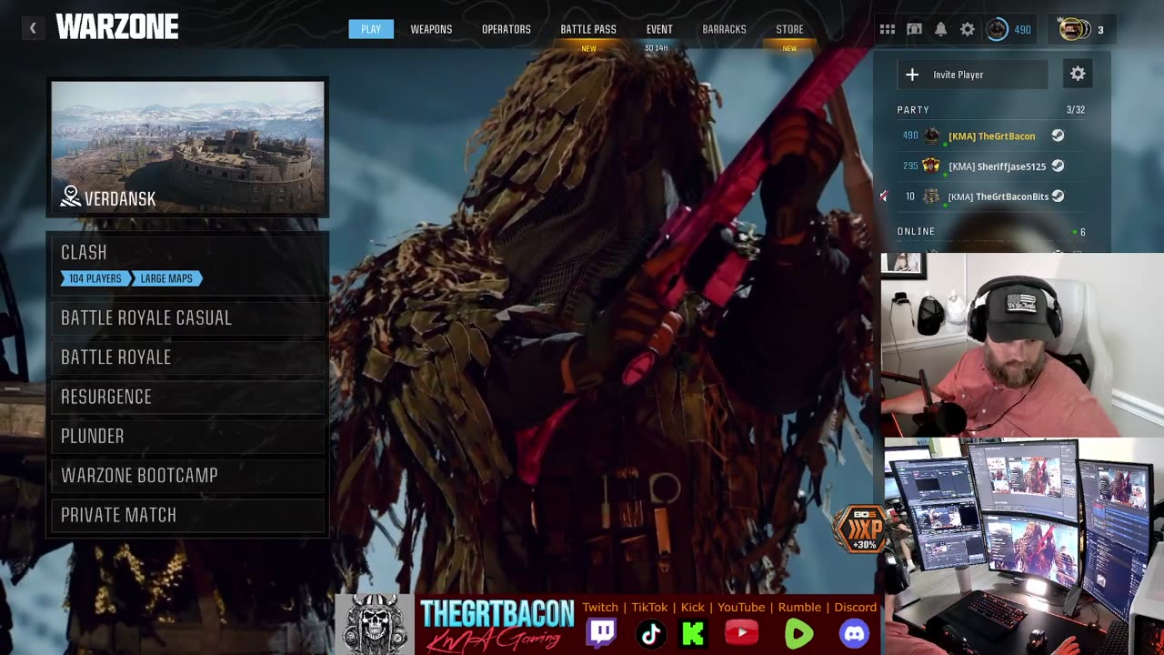
Task: Toggle muted speaker icon beside TheGrtBaconBits
Action: click(884, 196)
